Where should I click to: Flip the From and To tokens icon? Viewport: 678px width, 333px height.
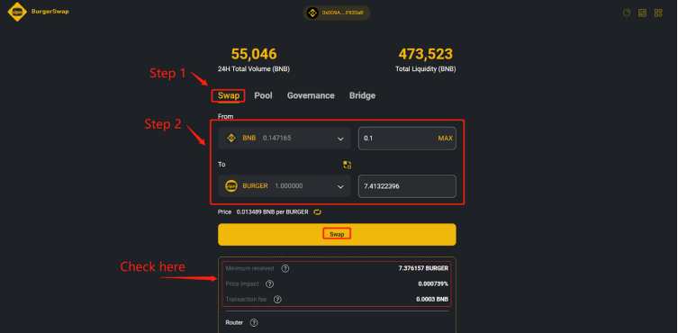[348, 165]
